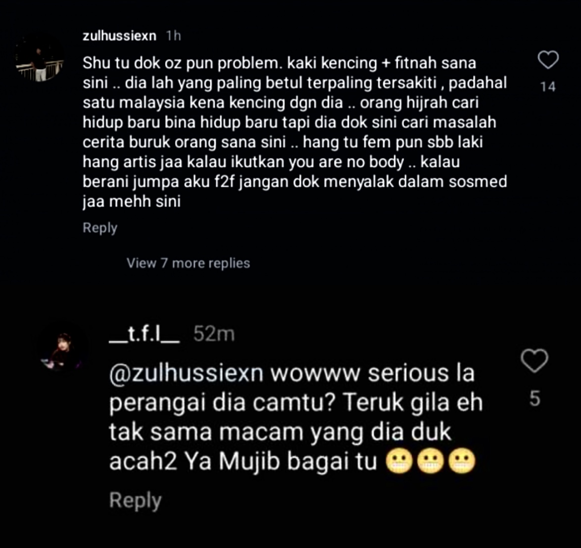Reply to the __t.f.l__ comment

click(135, 500)
